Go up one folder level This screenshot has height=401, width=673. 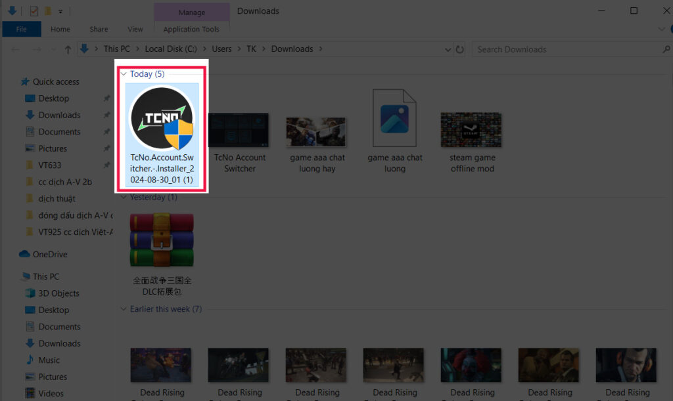point(68,50)
